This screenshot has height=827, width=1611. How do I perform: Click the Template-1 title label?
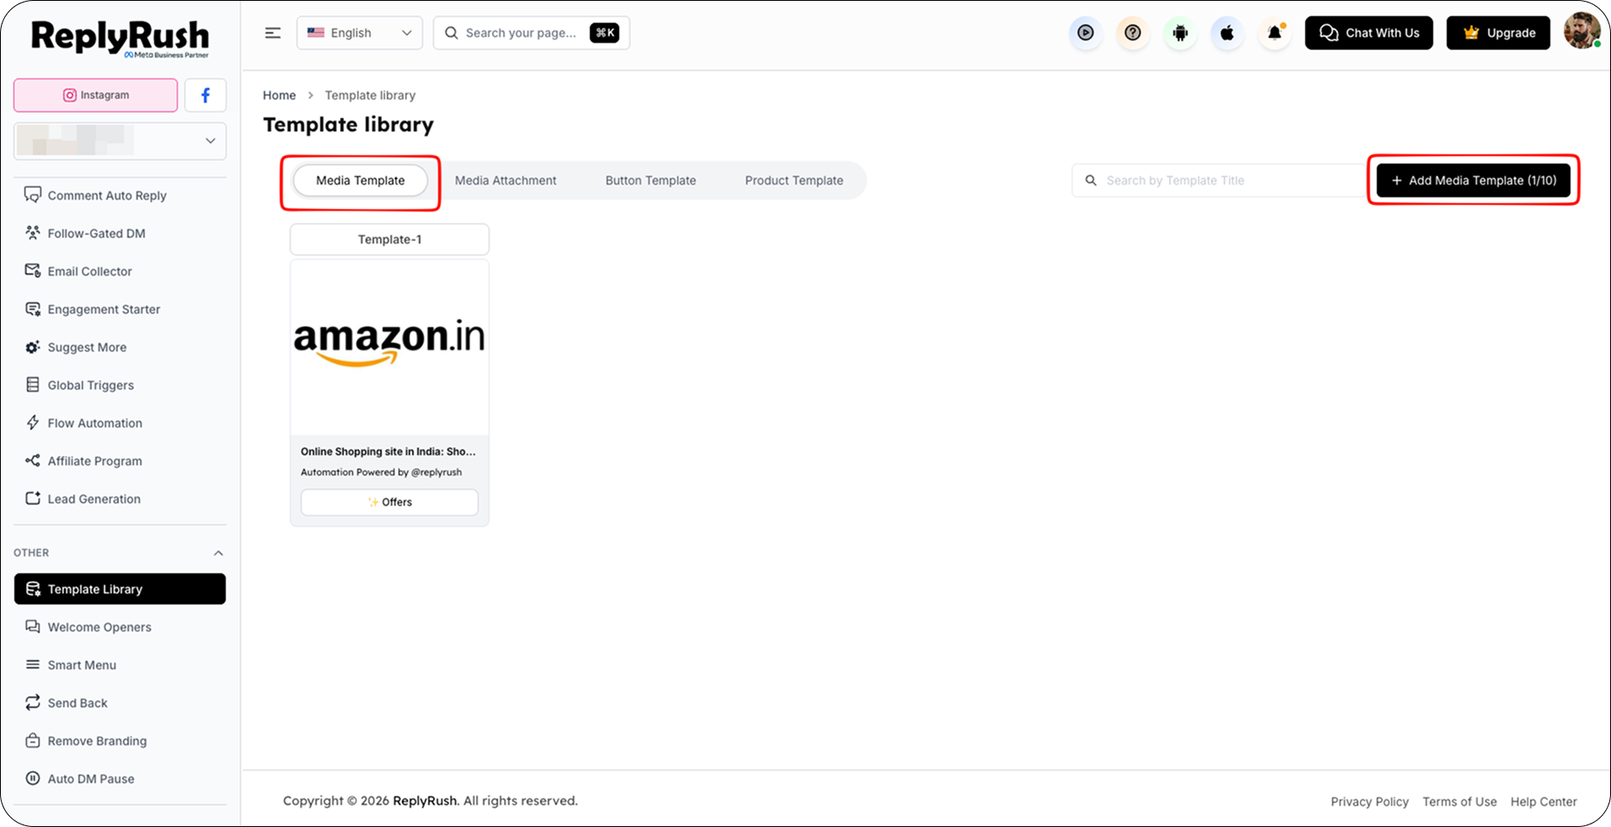(x=389, y=239)
